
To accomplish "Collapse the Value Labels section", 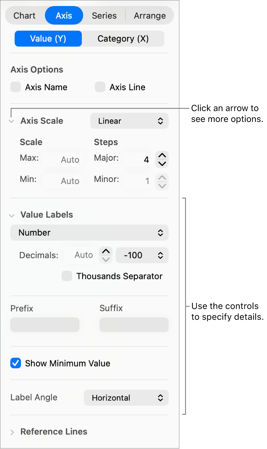I will tap(11, 215).
